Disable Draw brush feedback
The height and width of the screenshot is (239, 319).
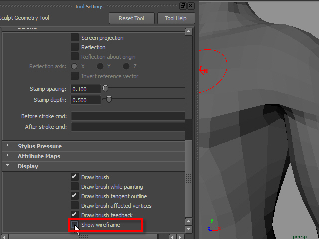pos(75,215)
